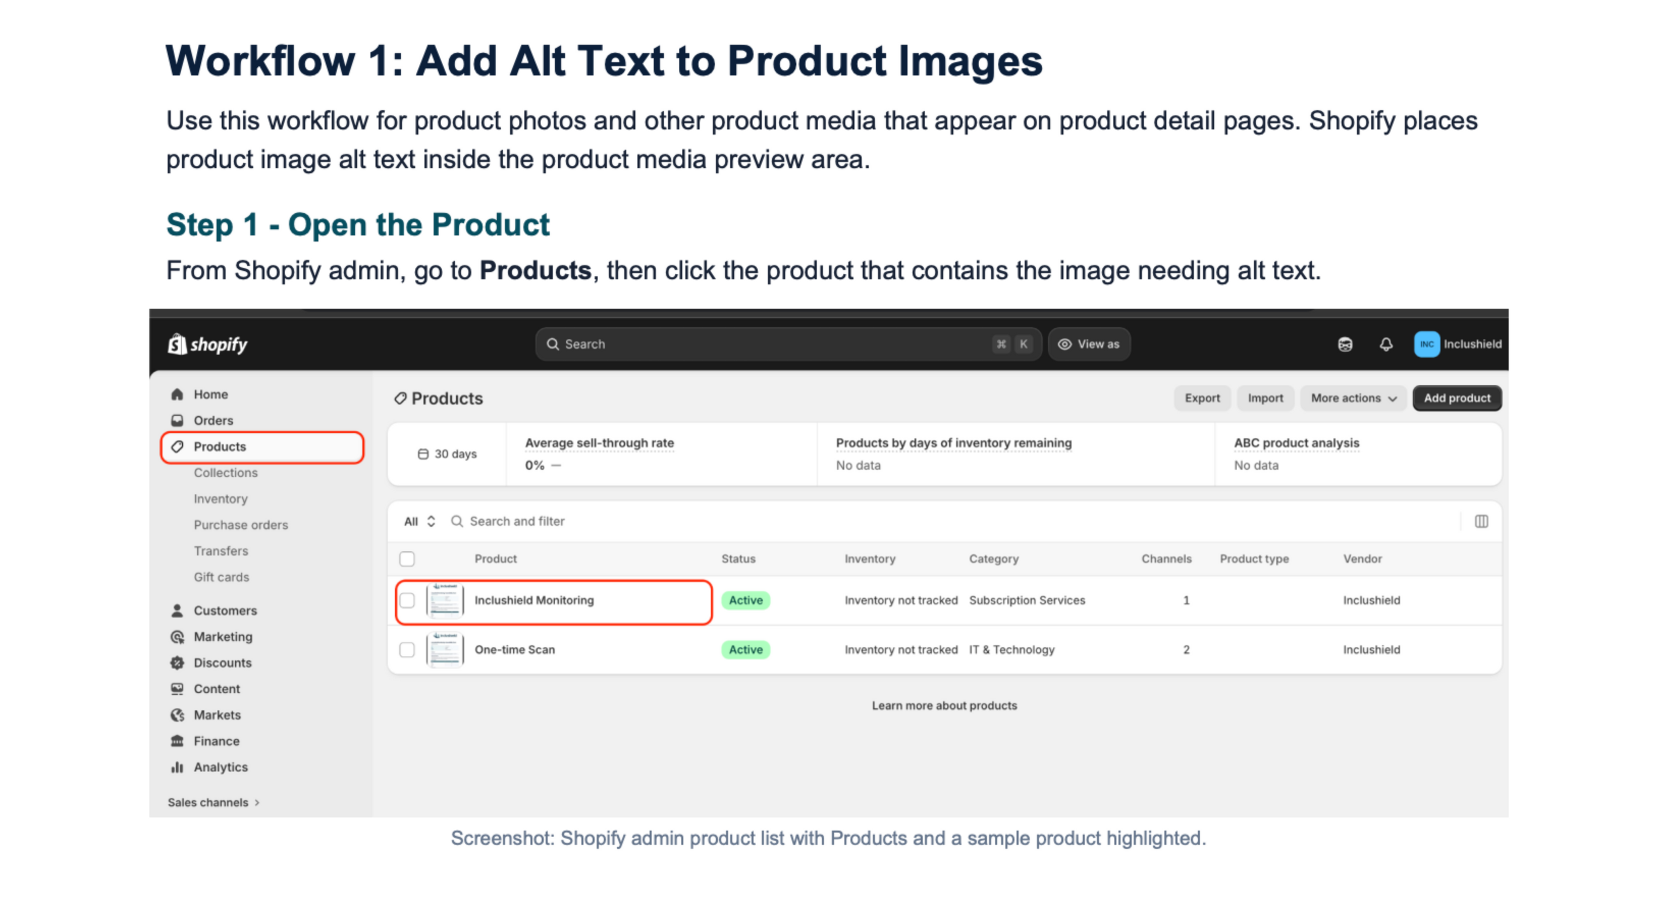Click the magnifier icon in Search and filter
This screenshot has width=1657, height=904.
coord(457,521)
